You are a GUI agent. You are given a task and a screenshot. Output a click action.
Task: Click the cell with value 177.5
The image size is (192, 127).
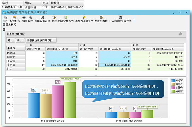(62, 57)
